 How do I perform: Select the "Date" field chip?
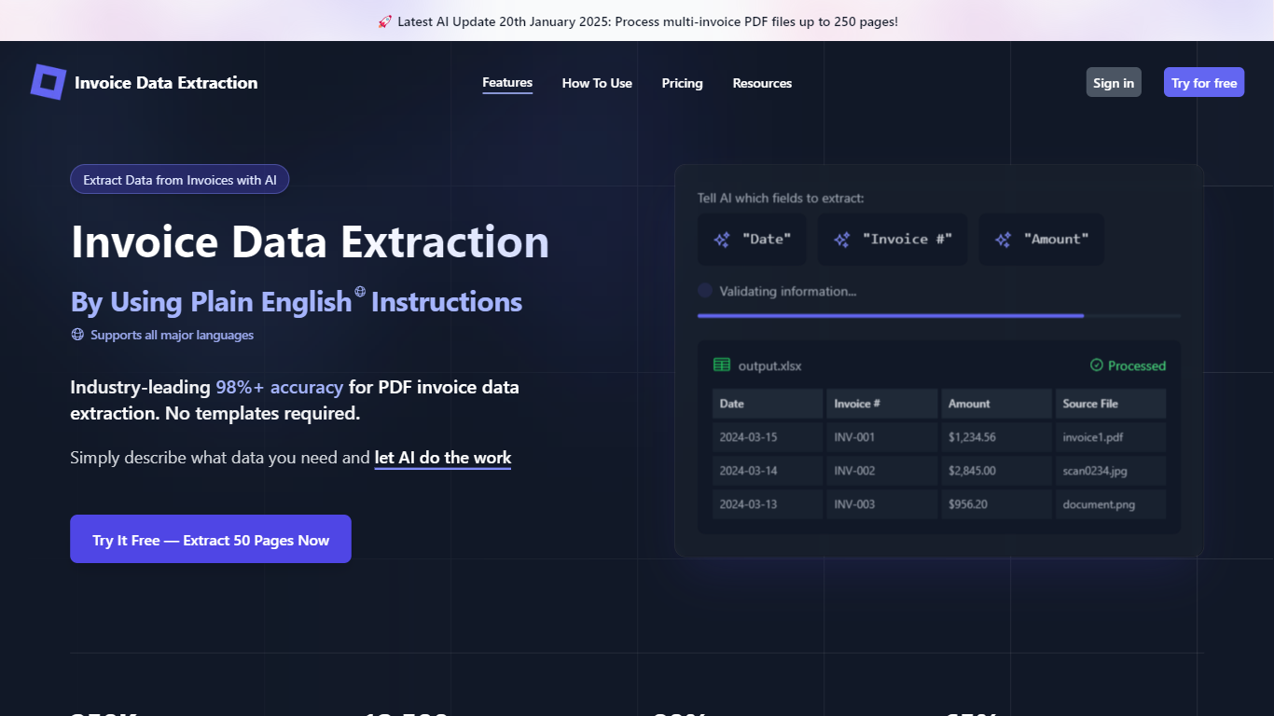click(753, 240)
